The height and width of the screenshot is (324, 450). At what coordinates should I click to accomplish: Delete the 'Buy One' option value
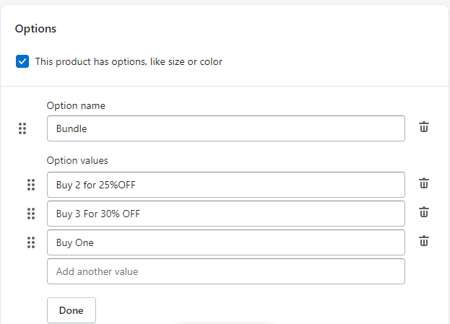pyautogui.click(x=424, y=241)
